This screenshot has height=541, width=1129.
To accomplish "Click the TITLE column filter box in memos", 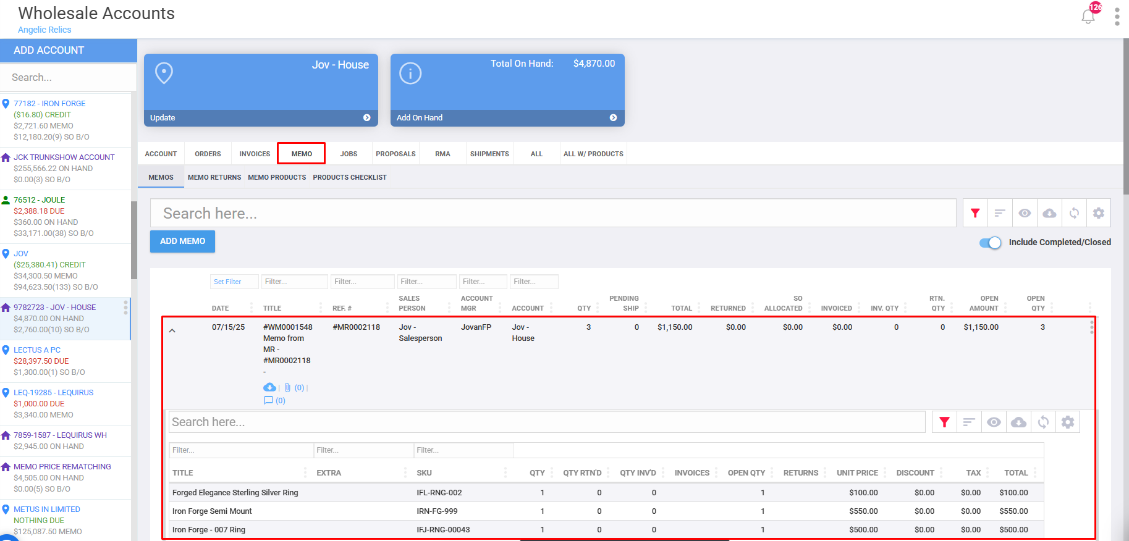I will pyautogui.click(x=295, y=282).
